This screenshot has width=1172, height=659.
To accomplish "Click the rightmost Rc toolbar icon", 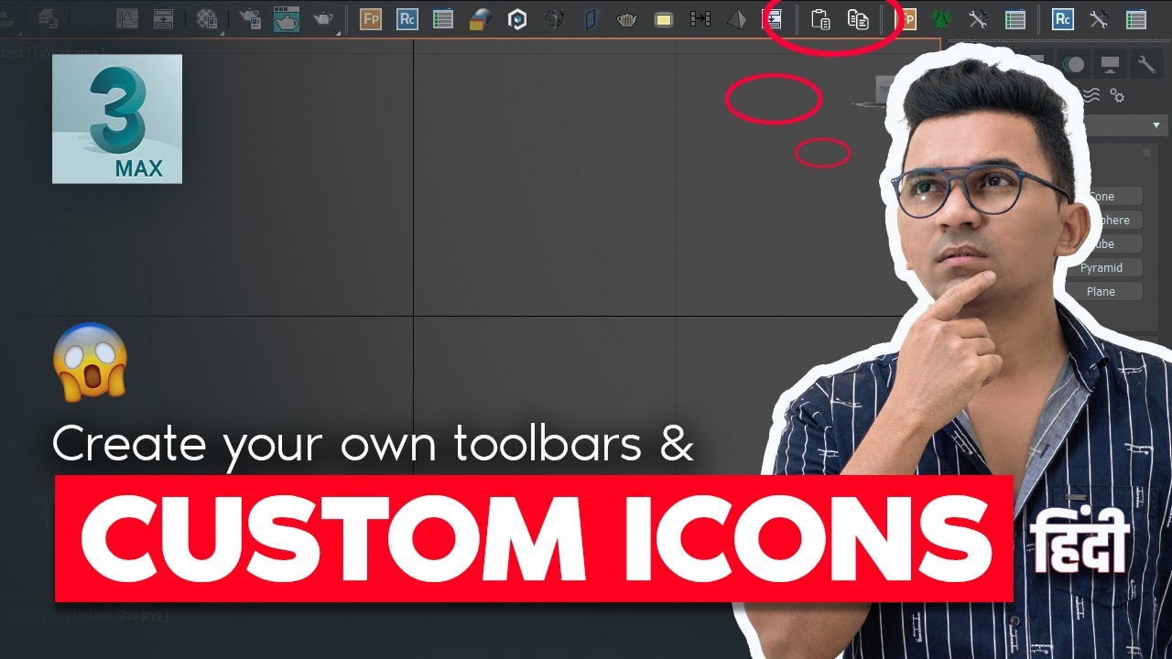I will coord(1062,18).
